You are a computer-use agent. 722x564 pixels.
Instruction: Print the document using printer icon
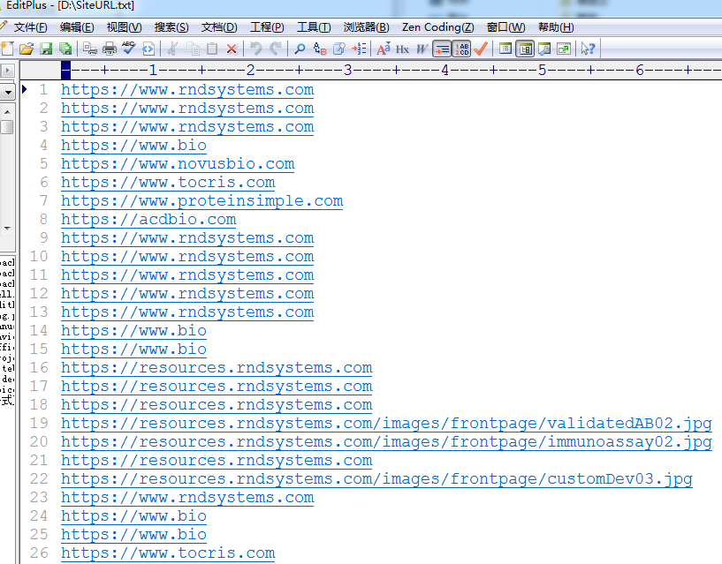[x=110, y=49]
